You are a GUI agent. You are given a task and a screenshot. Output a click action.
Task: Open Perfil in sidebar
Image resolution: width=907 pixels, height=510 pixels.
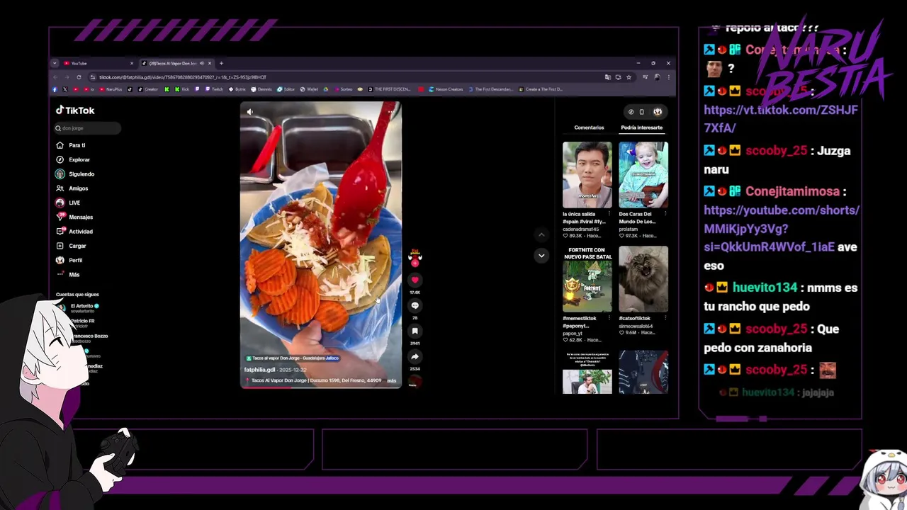point(69,260)
